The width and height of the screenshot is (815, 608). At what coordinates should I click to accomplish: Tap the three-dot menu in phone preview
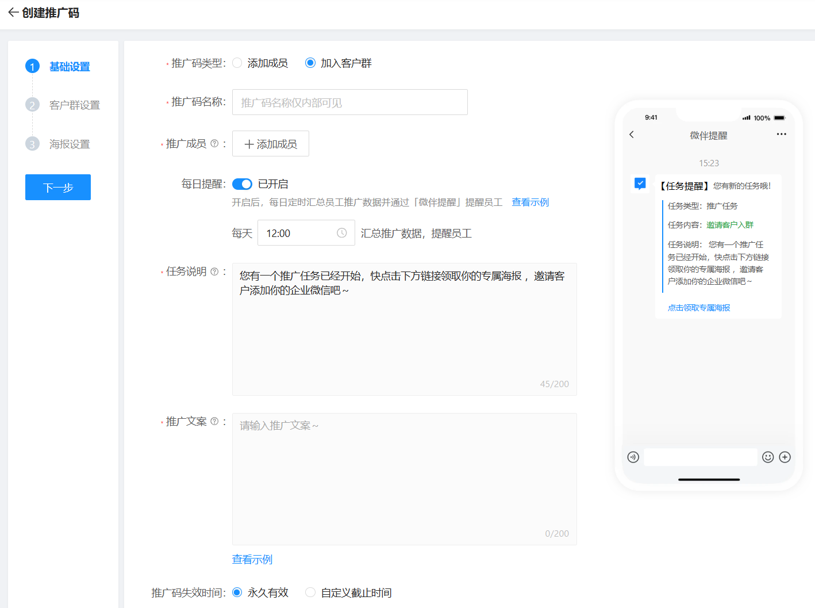(x=781, y=134)
